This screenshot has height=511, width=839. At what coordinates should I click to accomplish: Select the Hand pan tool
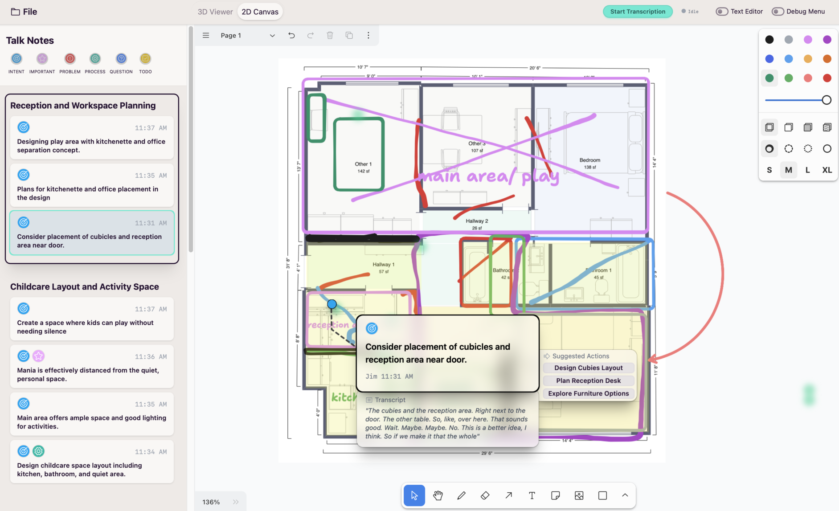coord(438,495)
